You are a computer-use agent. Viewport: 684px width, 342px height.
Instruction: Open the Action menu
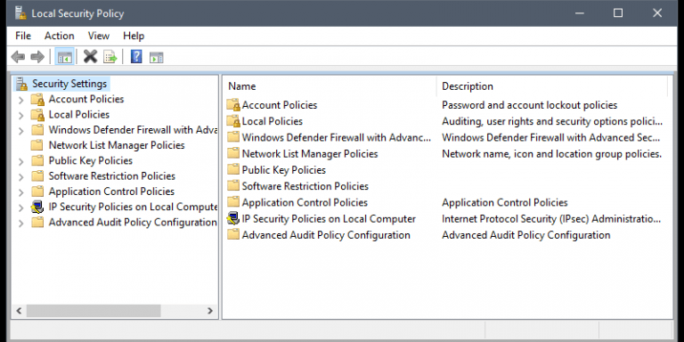[x=60, y=36]
